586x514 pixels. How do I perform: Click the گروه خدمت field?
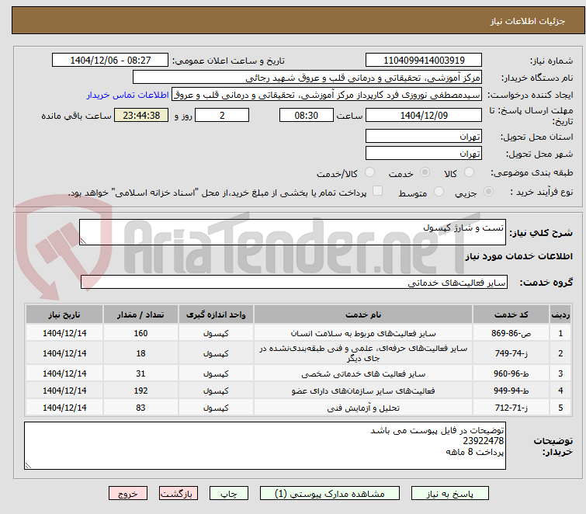[x=294, y=282]
